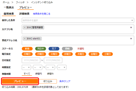Click the 条件クリア link

point(65,81)
